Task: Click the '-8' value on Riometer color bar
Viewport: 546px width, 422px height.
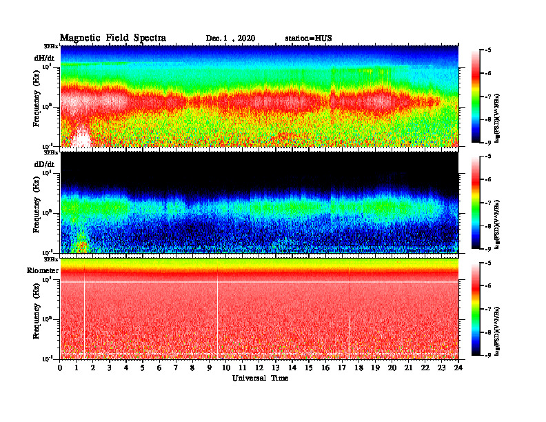Action: pyautogui.click(x=488, y=332)
